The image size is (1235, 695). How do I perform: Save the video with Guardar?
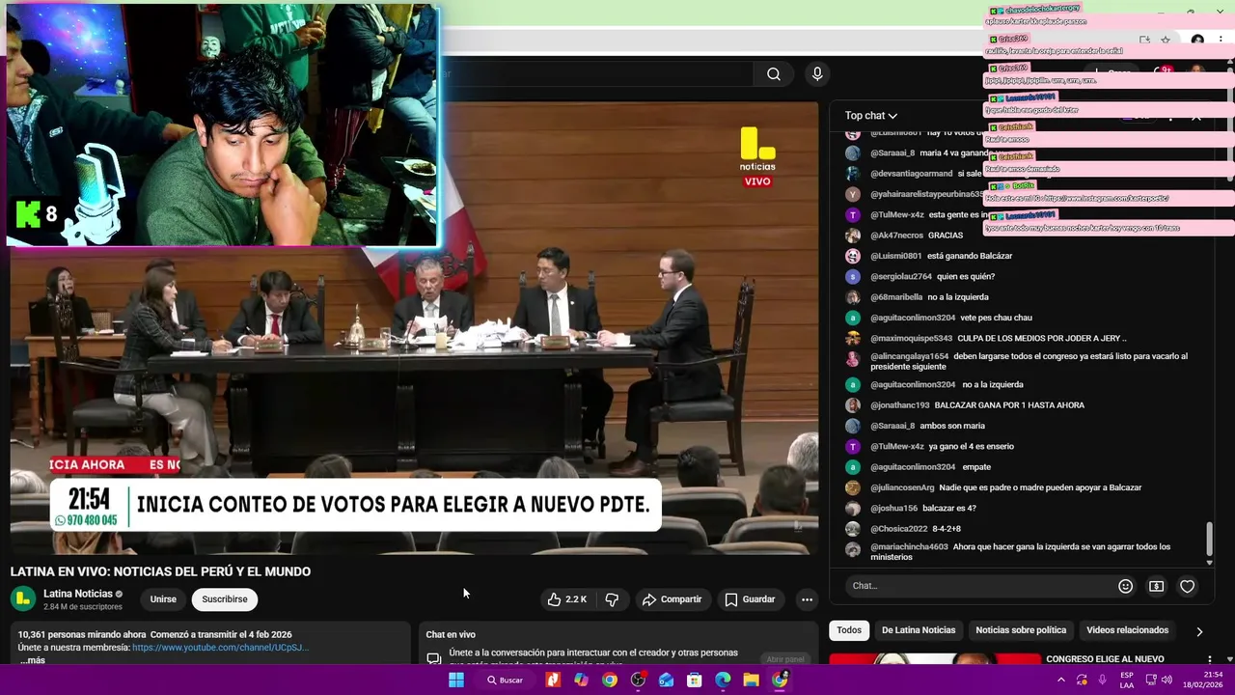(751, 599)
